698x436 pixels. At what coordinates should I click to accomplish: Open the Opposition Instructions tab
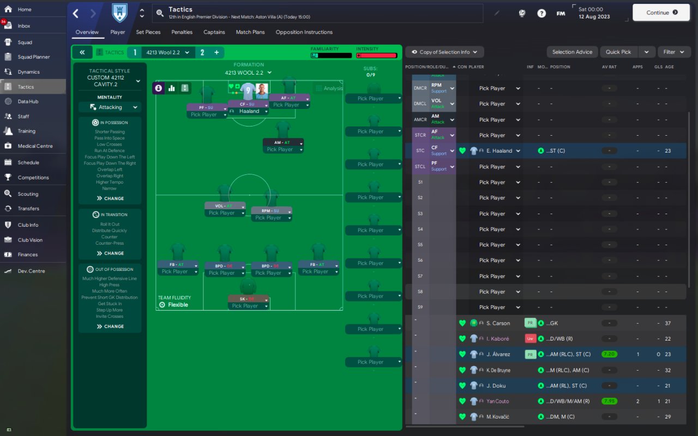point(304,32)
